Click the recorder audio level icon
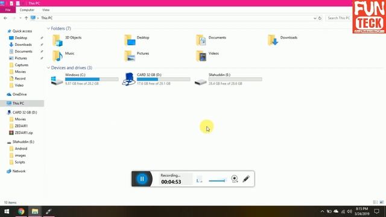The image size is (386, 217). pos(200,179)
